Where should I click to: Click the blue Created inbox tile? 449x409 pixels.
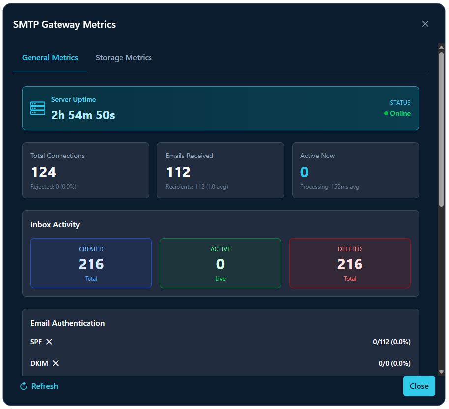click(91, 263)
